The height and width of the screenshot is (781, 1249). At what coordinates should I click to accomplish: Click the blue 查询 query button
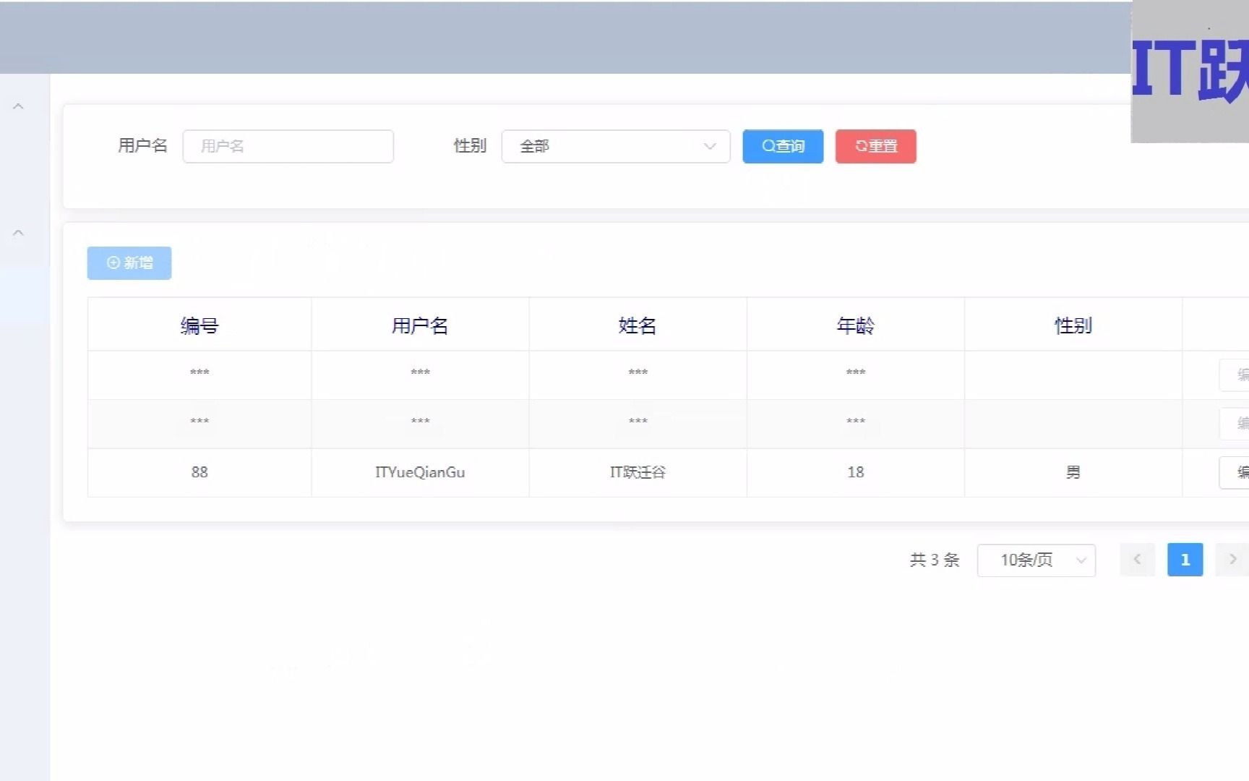[783, 146]
